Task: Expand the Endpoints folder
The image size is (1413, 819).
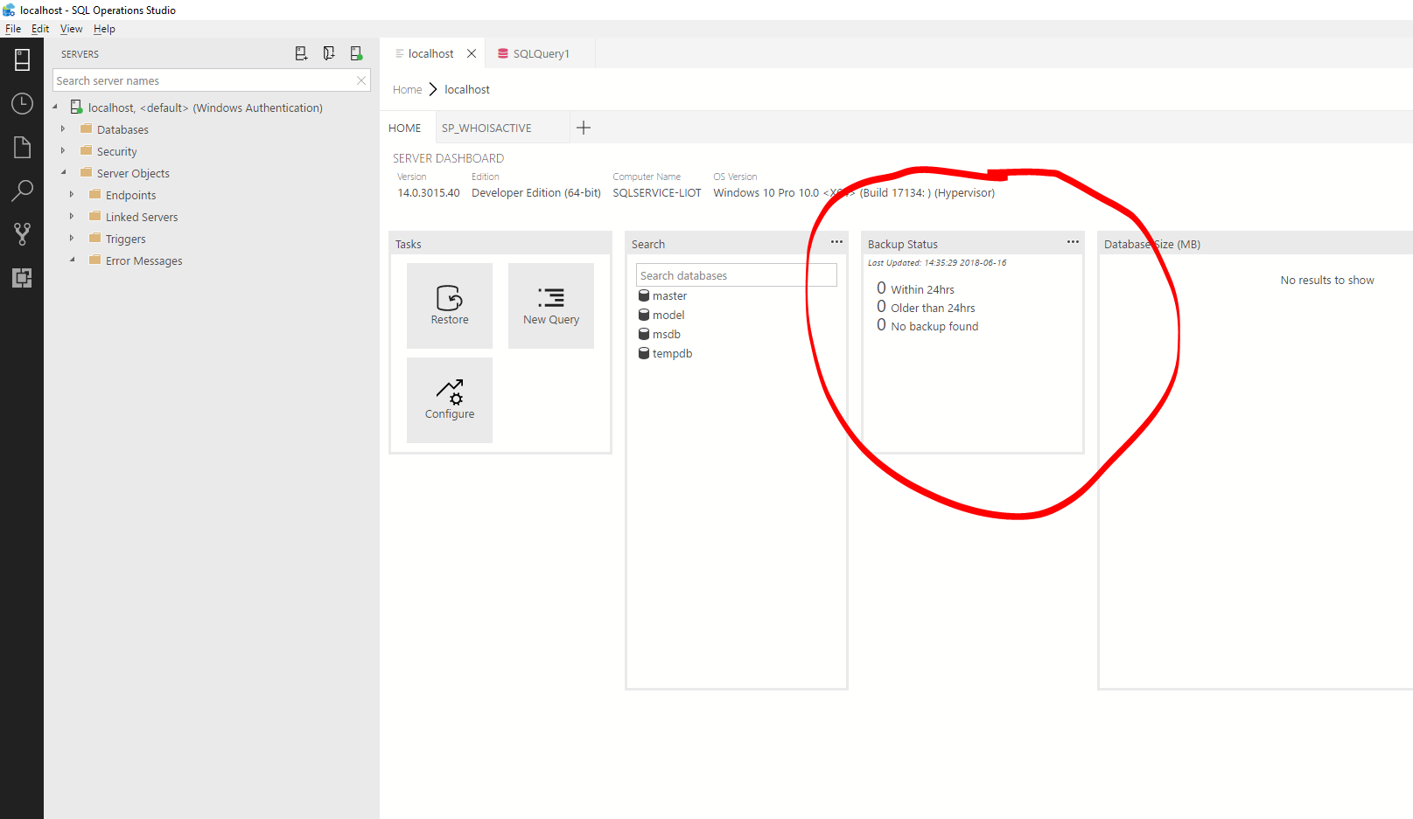Action: 72,194
